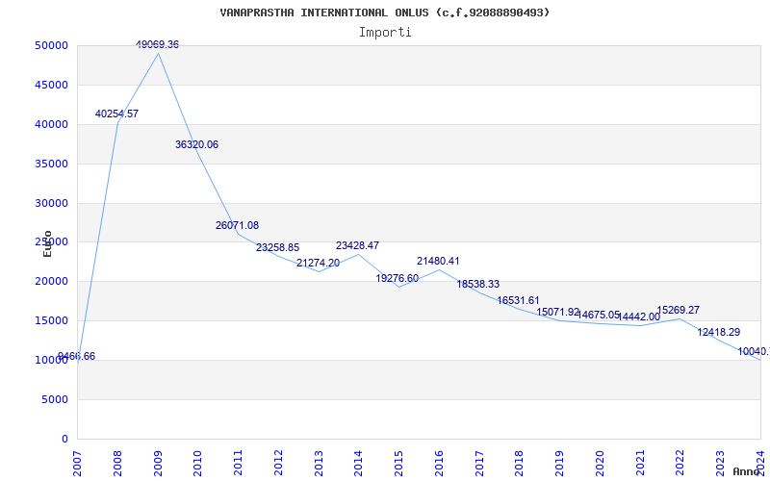
Task: Click the Importi subtitle
Action: (x=385, y=33)
